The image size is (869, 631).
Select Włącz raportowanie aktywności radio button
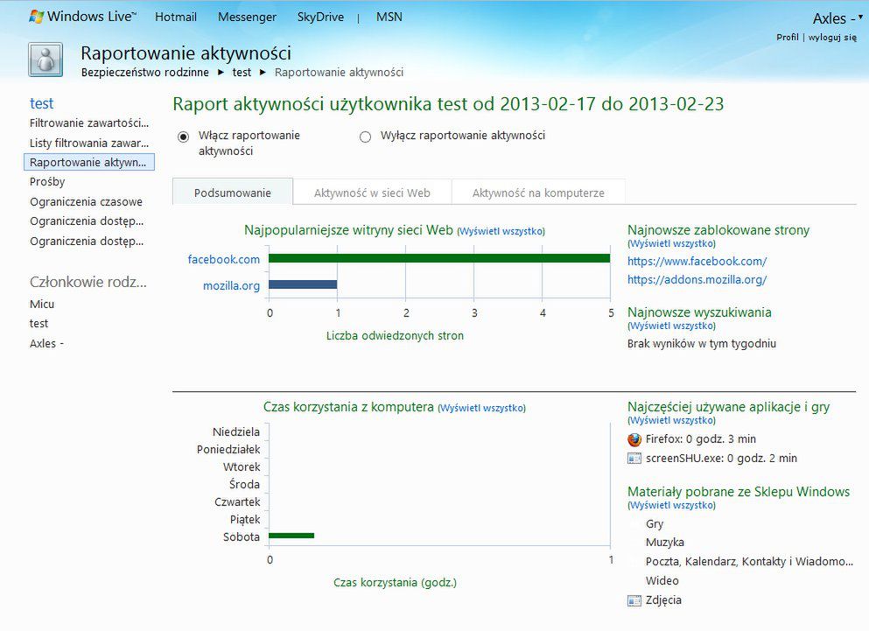click(x=184, y=137)
